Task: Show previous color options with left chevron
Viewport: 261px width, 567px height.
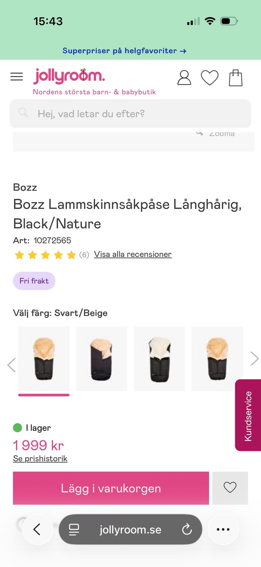Action: point(11,365)
